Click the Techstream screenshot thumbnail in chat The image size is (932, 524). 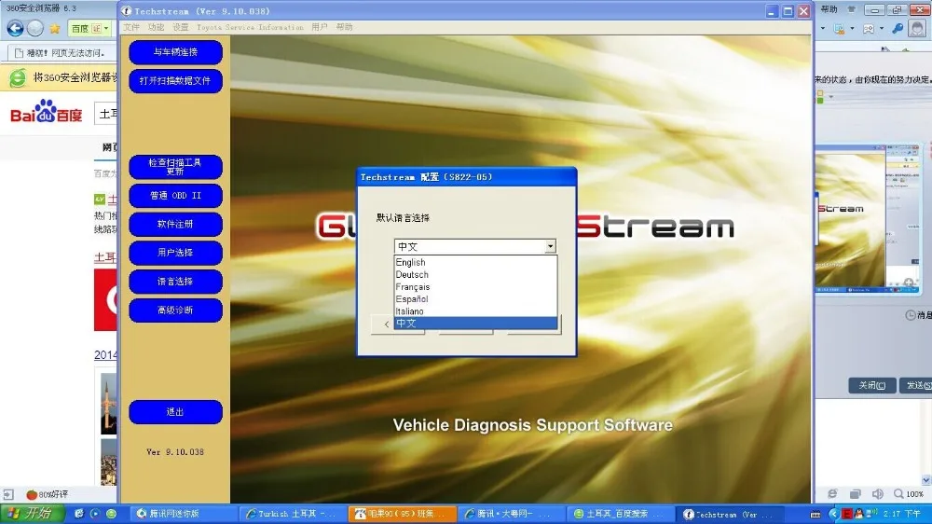(x=869, y=219)
